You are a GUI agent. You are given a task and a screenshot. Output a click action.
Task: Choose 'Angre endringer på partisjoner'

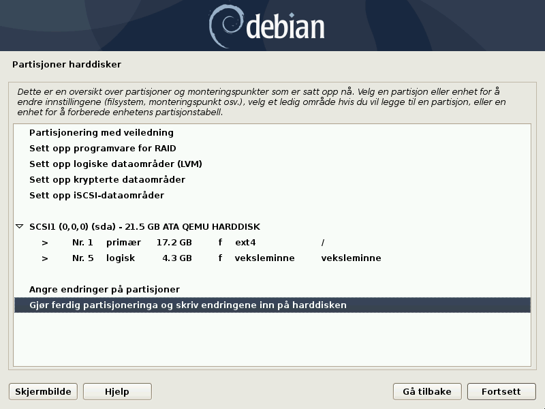(x=104, y=290)
